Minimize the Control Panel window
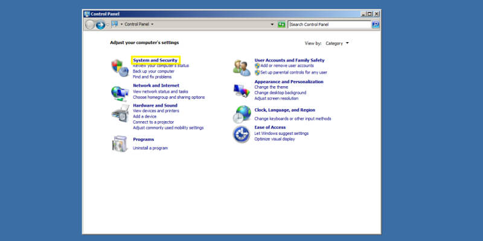The width and height of the screenshot is (483, 241). pyautogui.click(x=363, y=14)
